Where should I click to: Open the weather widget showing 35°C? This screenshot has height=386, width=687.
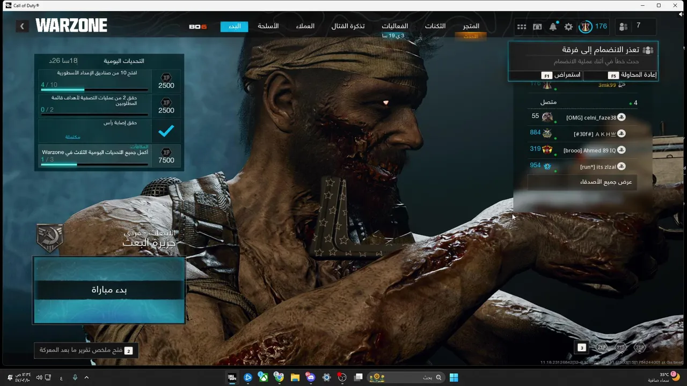click(664, 377)
